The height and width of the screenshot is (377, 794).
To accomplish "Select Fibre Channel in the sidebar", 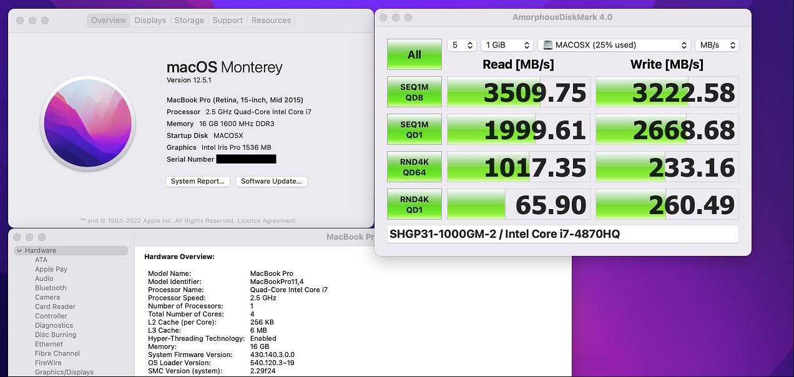I will 57,353.
